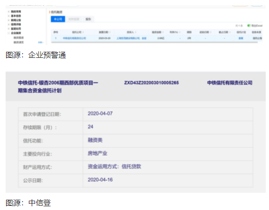
Task: Select the 本公司 tab
Action: [58, 19]
